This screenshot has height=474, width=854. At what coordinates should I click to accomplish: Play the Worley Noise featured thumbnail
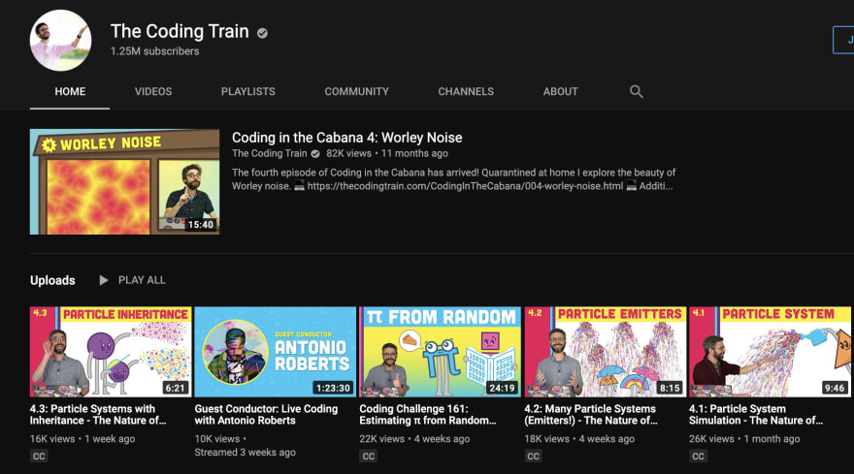tap(125, 182)
